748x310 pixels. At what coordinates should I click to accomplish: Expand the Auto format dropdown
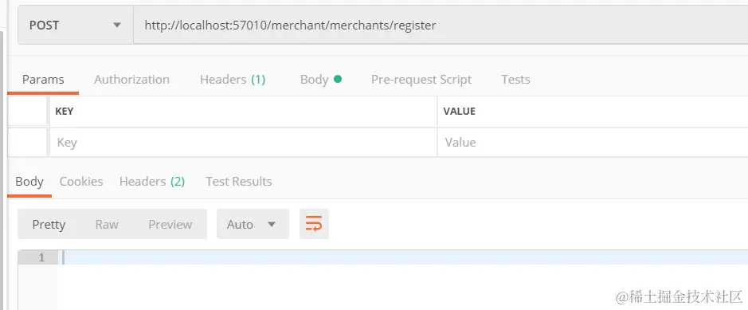coord(253,224)
